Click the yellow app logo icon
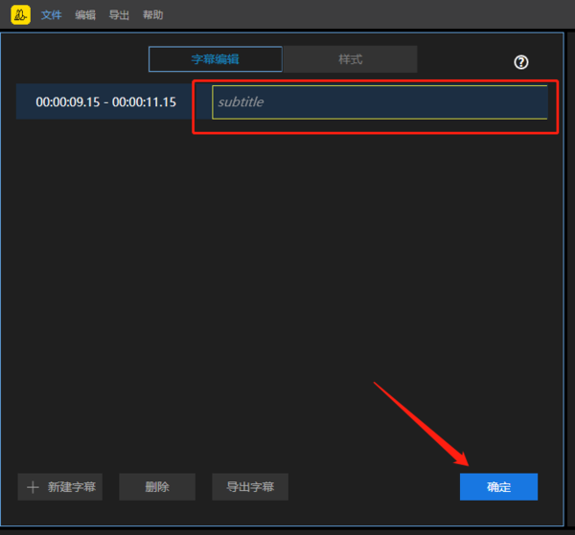 (20, 15)
